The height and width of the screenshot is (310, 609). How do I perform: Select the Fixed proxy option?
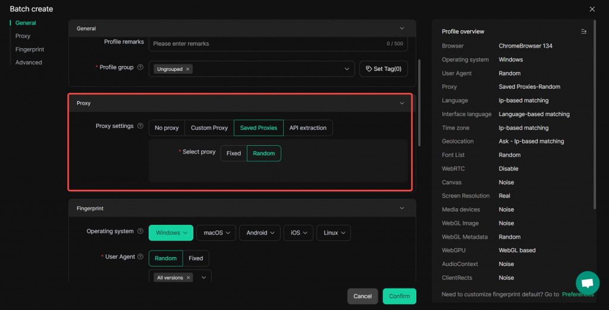234,154
